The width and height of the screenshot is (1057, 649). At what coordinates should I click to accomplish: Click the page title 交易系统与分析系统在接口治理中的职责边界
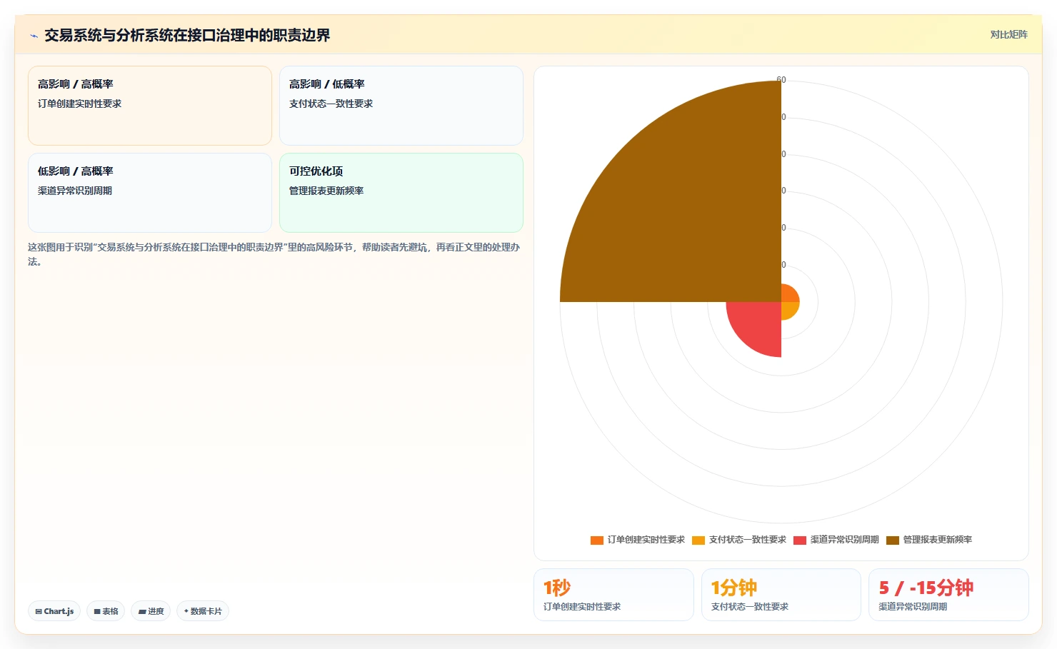(x=187, y=35)
